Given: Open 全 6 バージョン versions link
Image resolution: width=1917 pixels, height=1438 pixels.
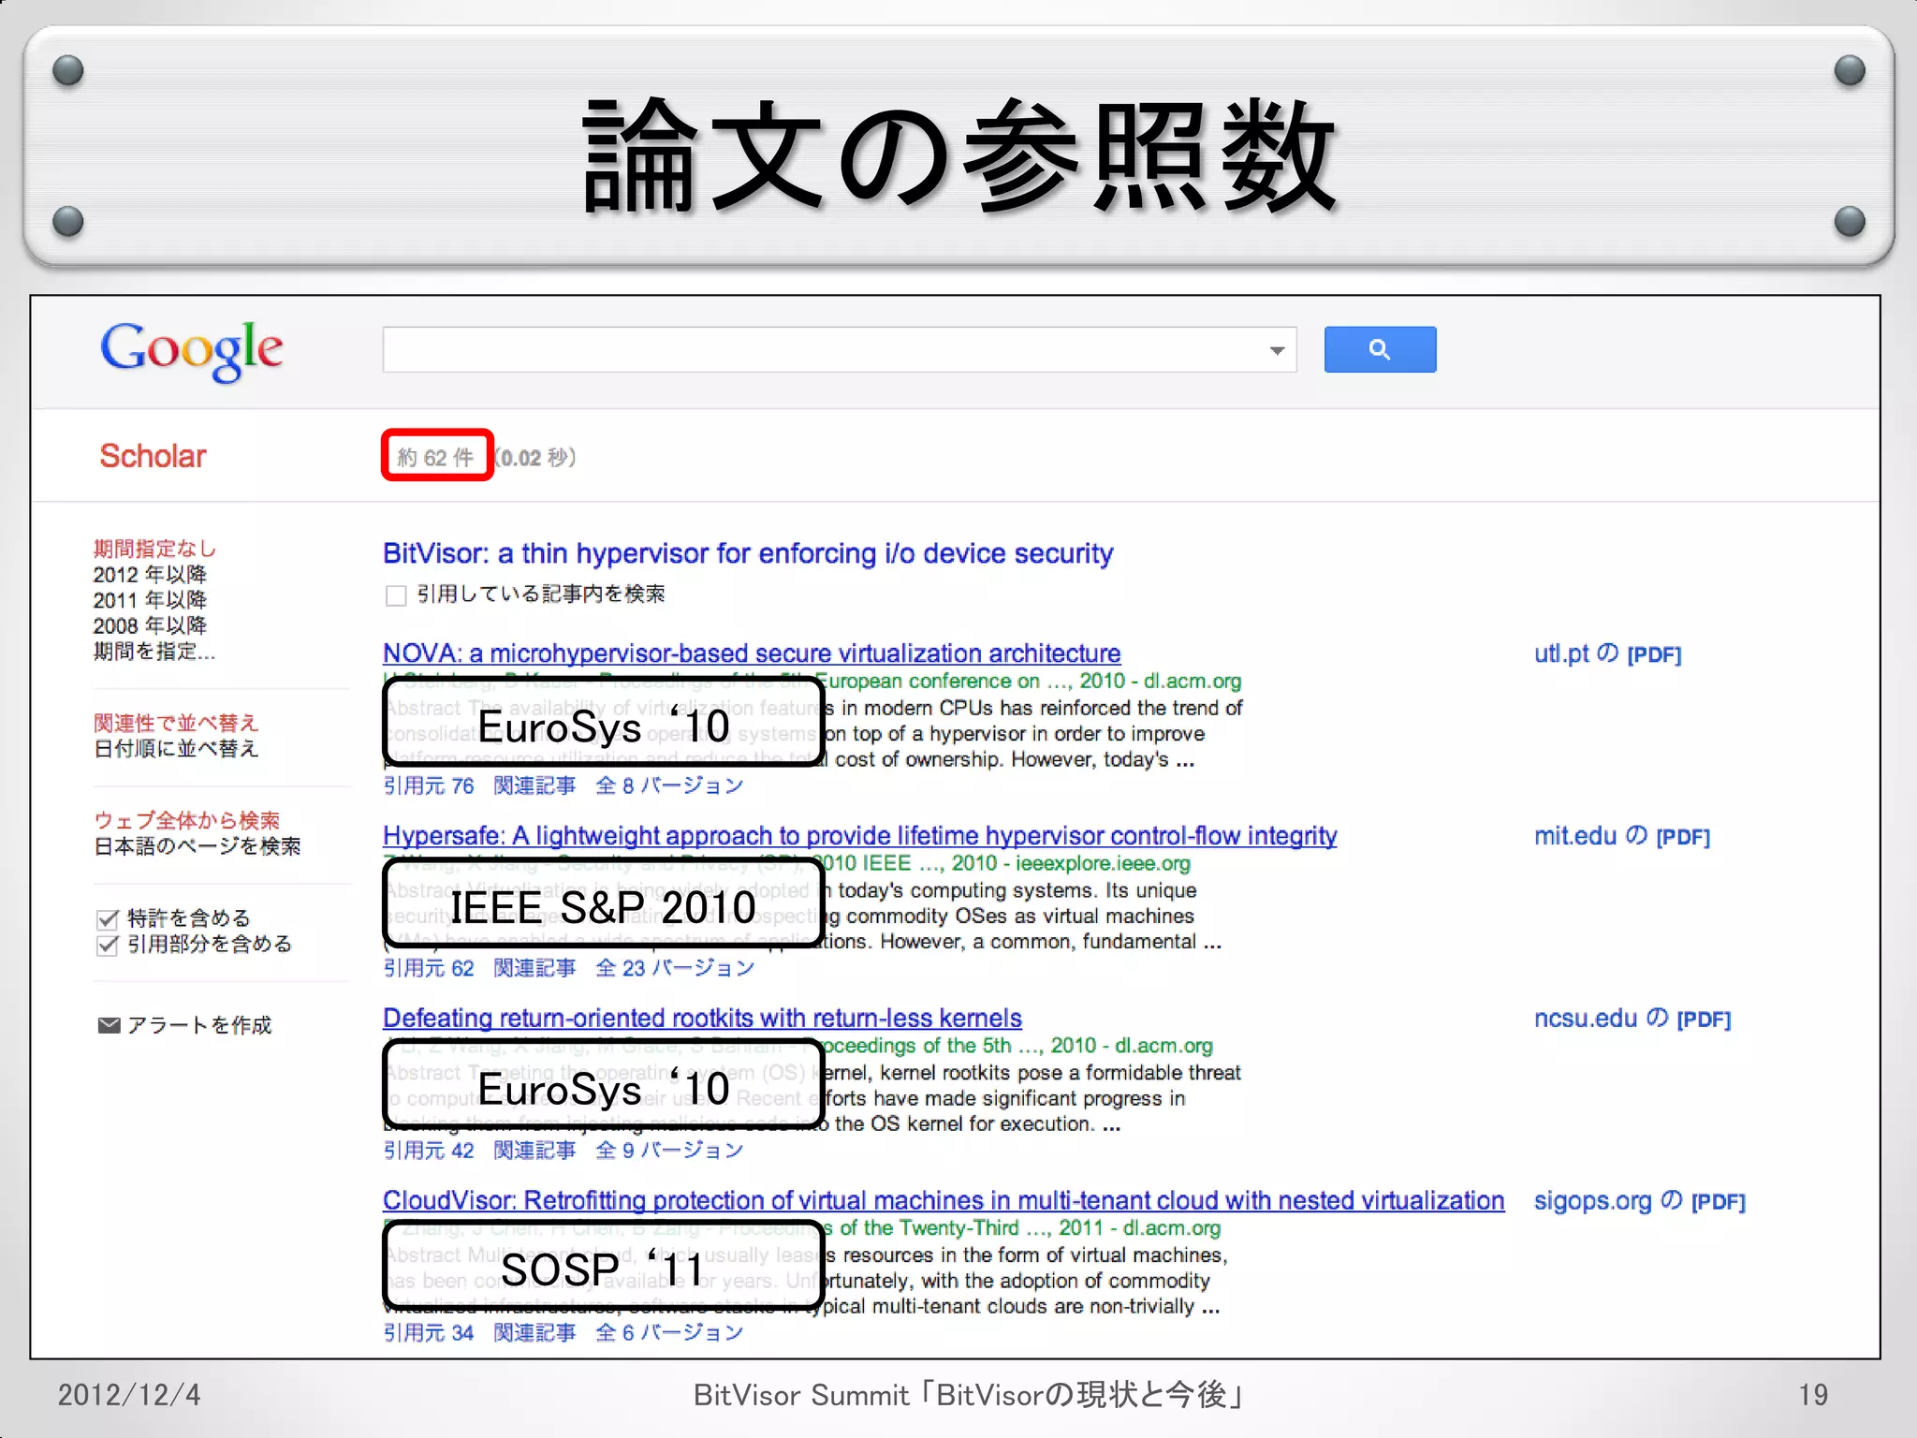Looking at the screenshot, I should (669, 1332).
